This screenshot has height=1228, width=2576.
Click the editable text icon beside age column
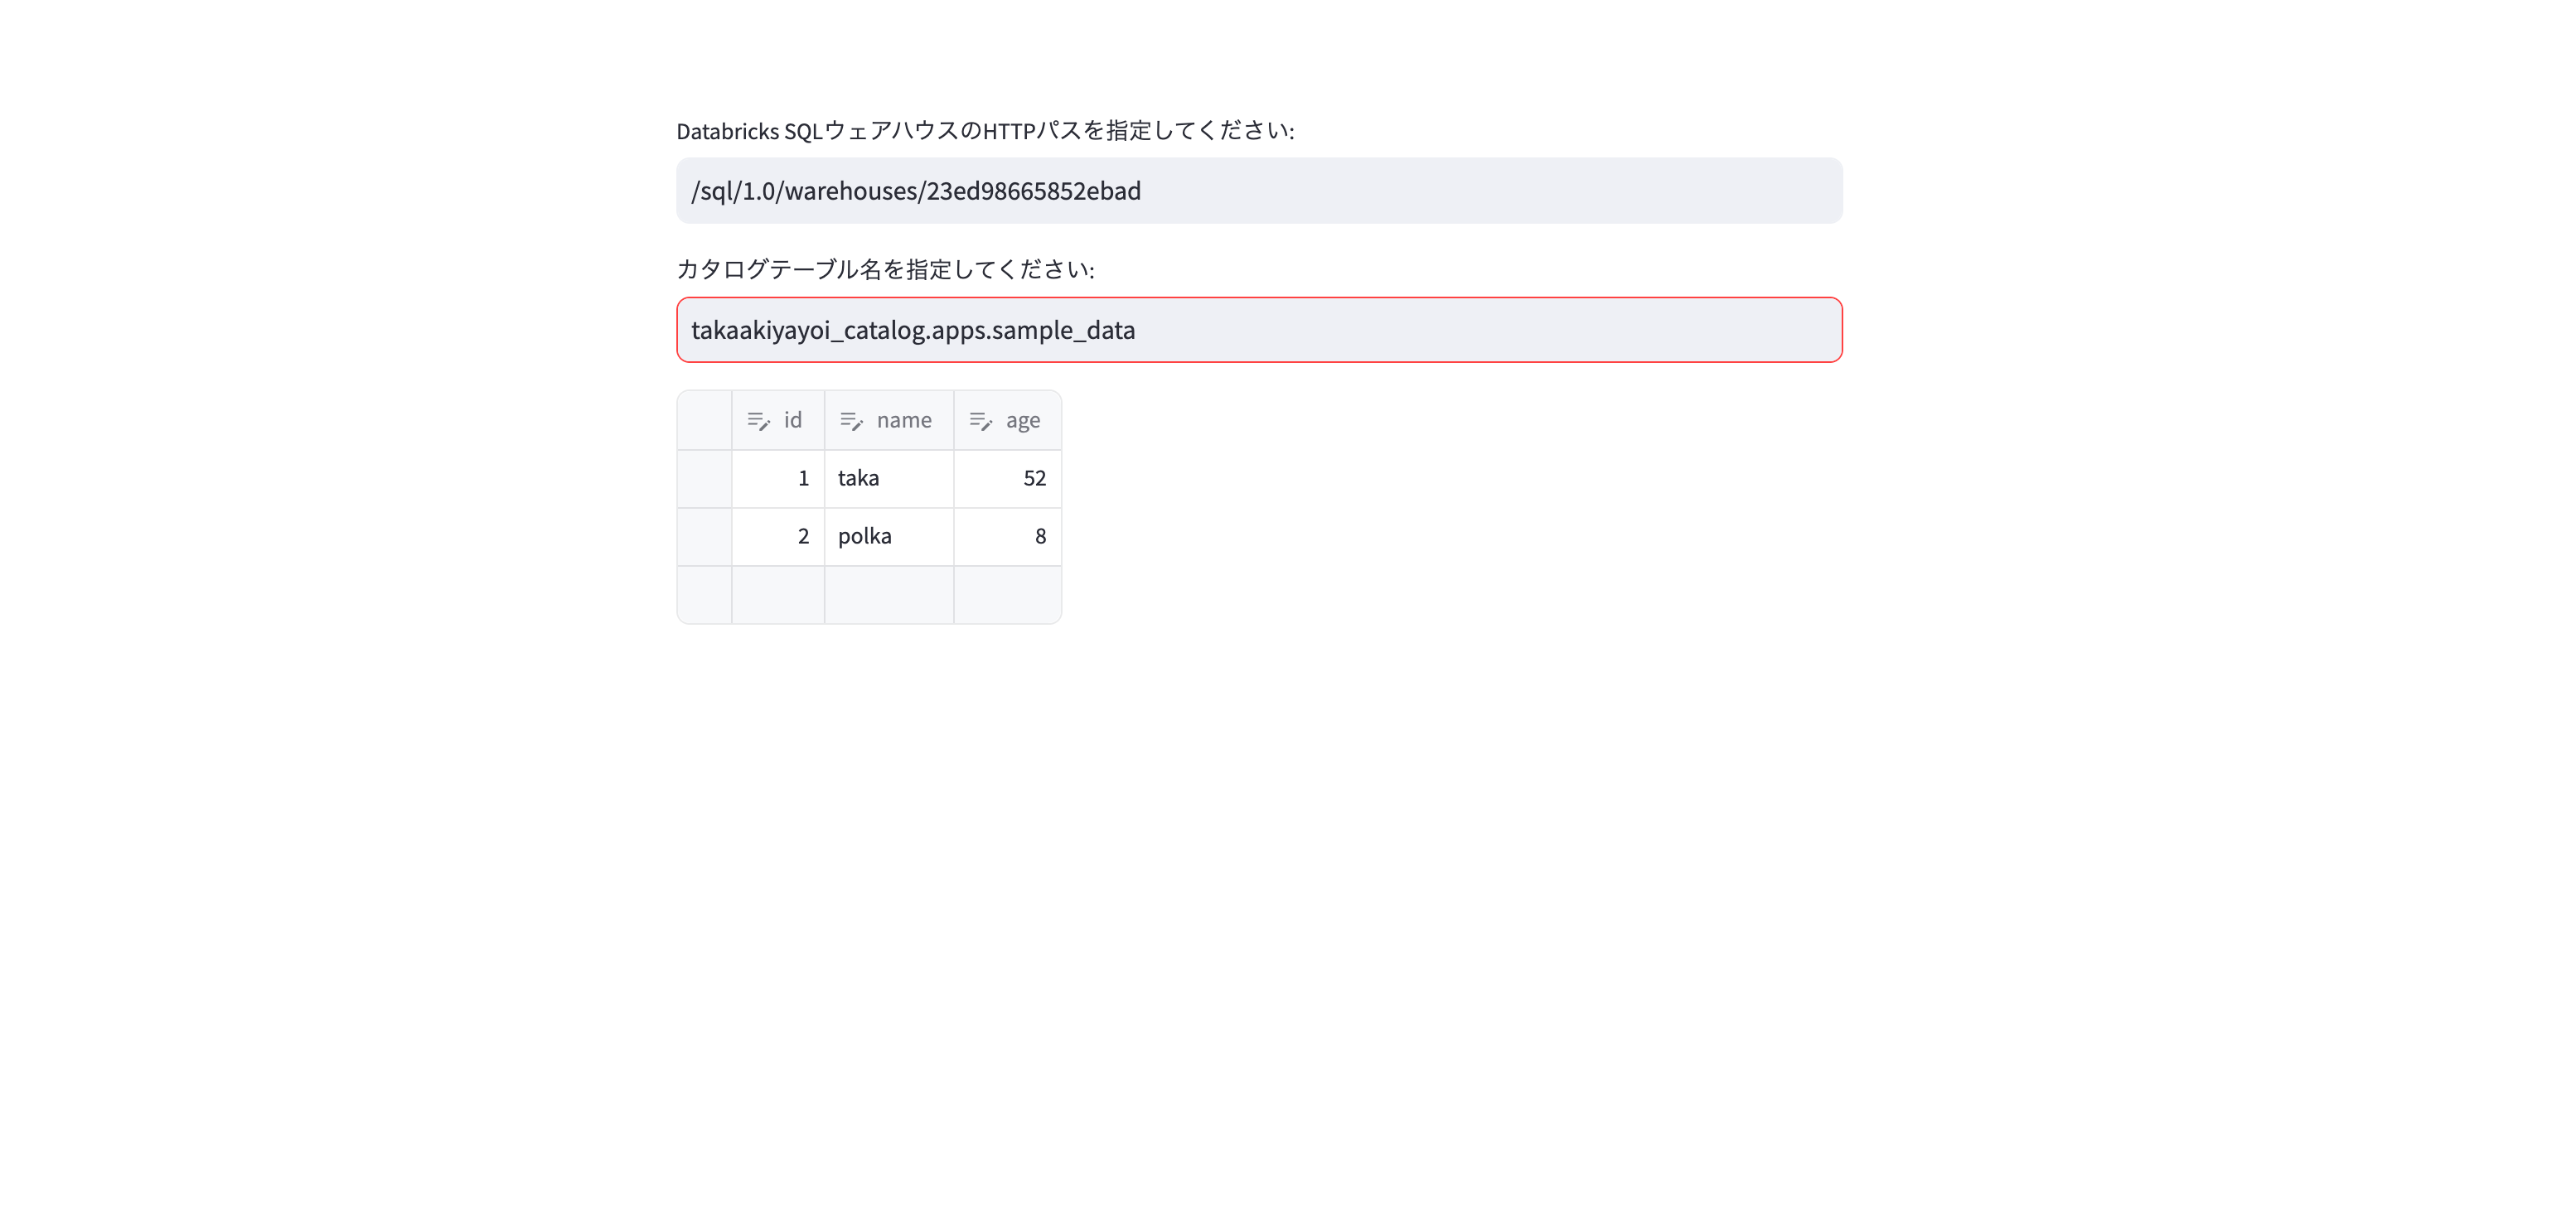click(981, 420)
